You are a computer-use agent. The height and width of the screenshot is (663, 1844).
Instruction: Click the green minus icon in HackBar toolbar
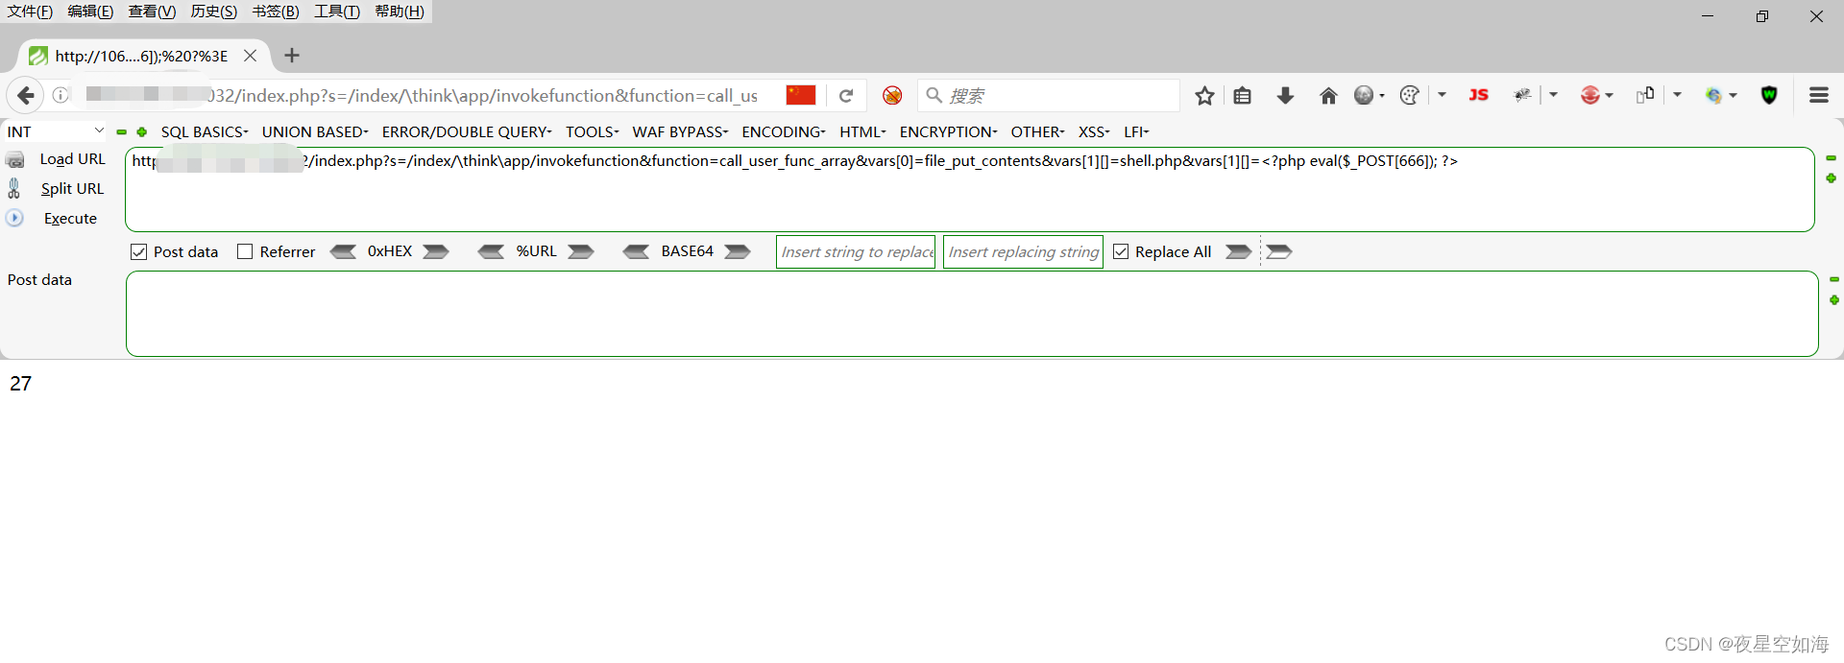point(121,132)
